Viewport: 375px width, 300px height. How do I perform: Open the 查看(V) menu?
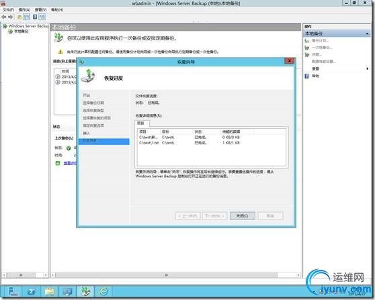[40, 10]
